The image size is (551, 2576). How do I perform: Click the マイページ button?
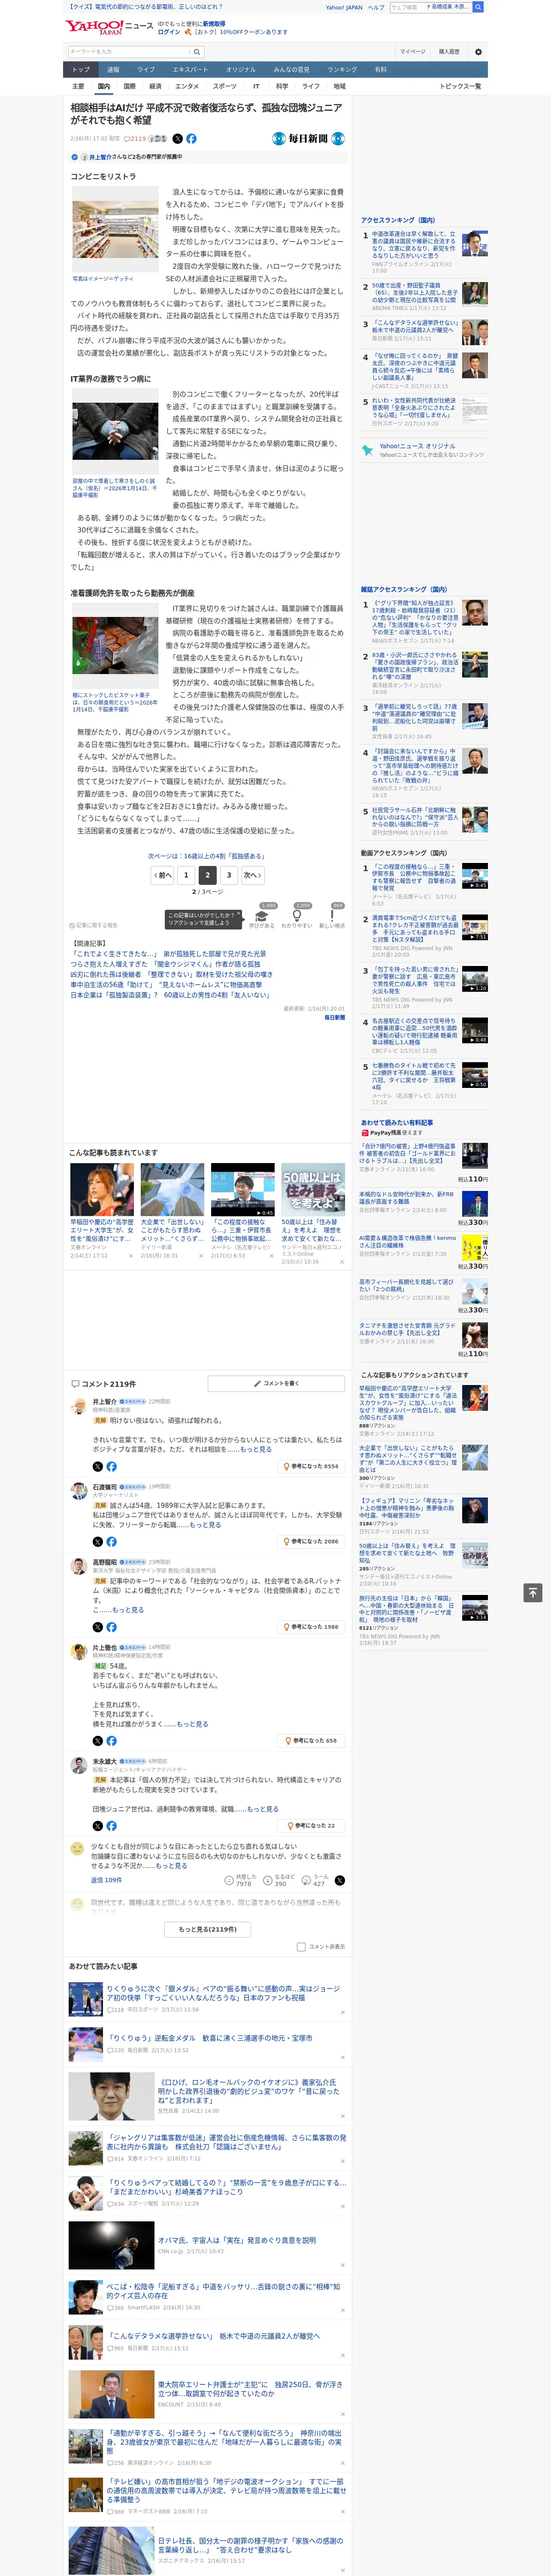[413, 51]
